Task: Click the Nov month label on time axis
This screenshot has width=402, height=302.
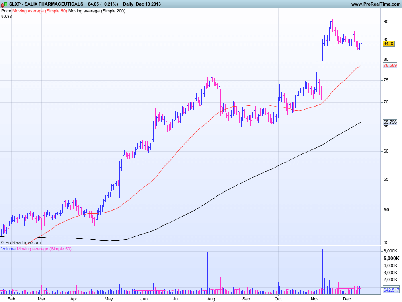Action: tap(315, 299)
